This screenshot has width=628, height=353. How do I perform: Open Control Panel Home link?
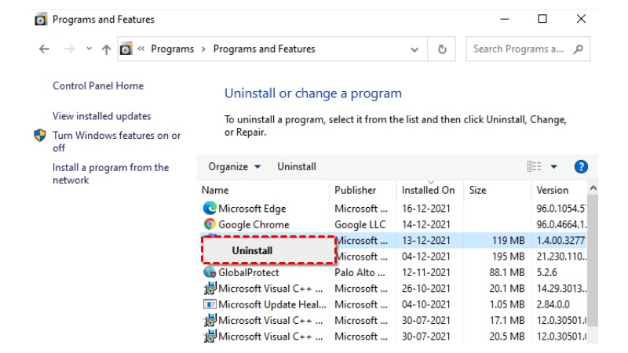98,86
